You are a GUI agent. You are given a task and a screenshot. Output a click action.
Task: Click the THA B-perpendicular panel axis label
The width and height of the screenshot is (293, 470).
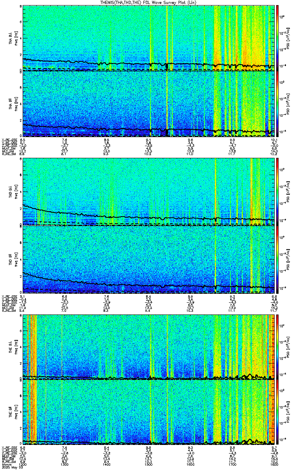tap(11, 38)
